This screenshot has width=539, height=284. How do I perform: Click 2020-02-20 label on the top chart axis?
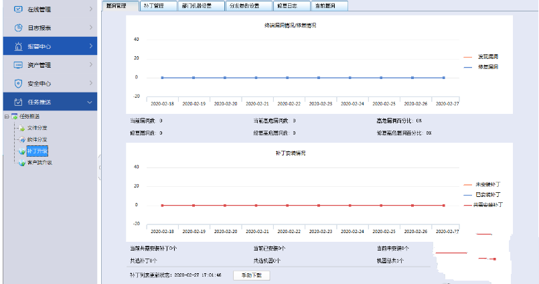226,104
